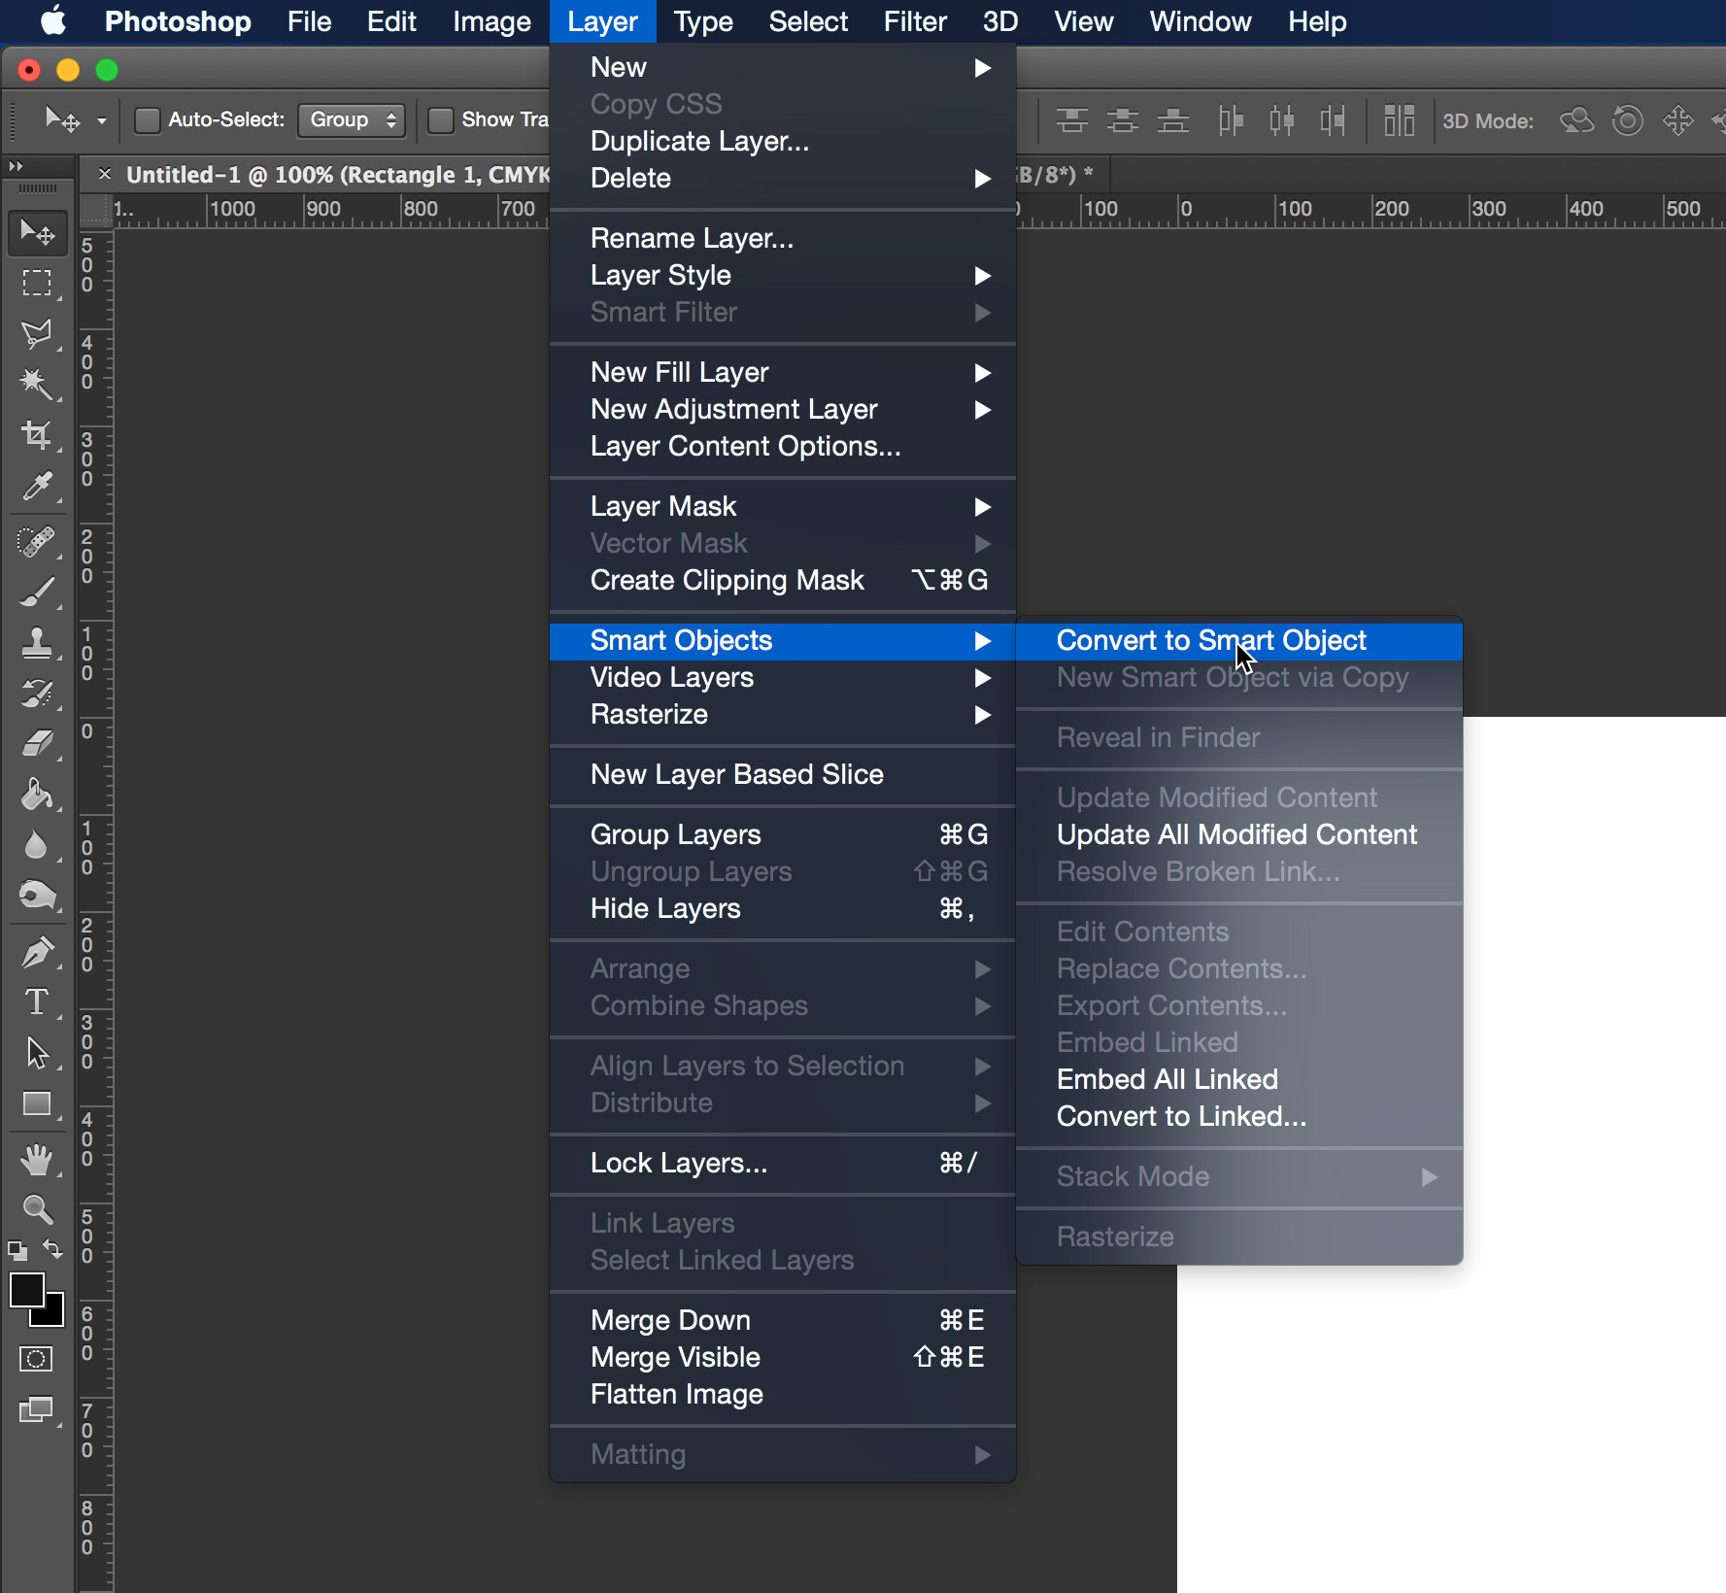Toggle the Show Transform Controls checkbox

[x=442, y=119]
